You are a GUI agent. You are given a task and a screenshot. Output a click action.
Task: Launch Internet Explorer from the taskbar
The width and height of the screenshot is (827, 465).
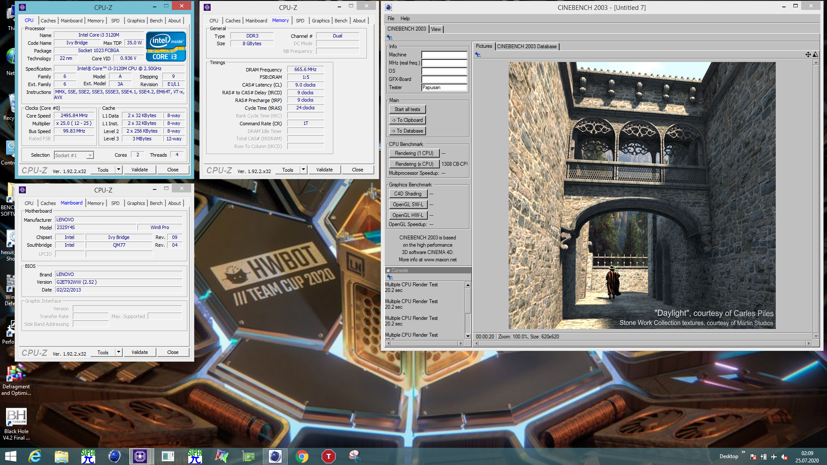coord(35,456)
